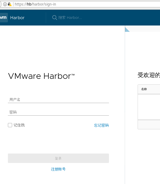Screen dimensions: 160x184
Task: Click the 用户名 username field
Action: click(x=58, y=100)
